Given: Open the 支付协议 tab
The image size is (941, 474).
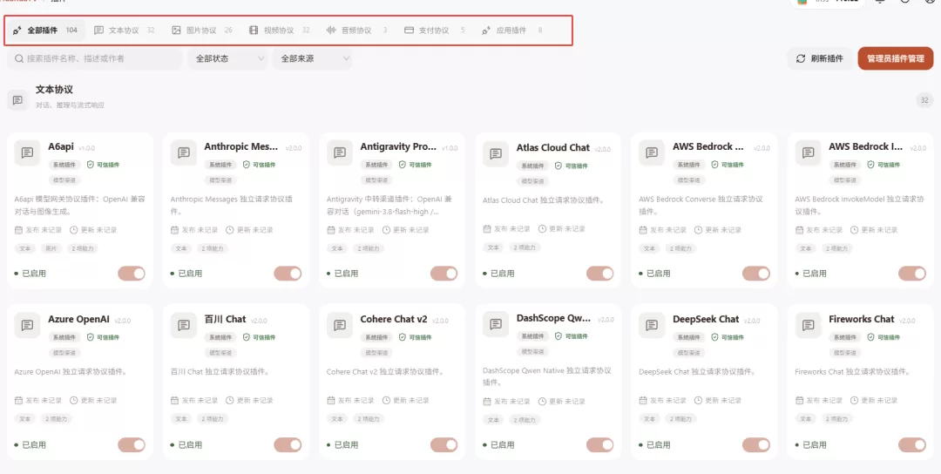Looking at the screenshot, I should point(435,30).
